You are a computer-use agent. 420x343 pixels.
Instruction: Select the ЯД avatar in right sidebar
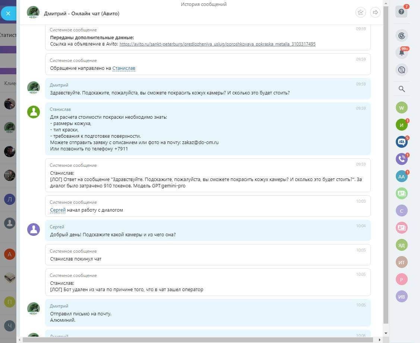coord(401,245)
